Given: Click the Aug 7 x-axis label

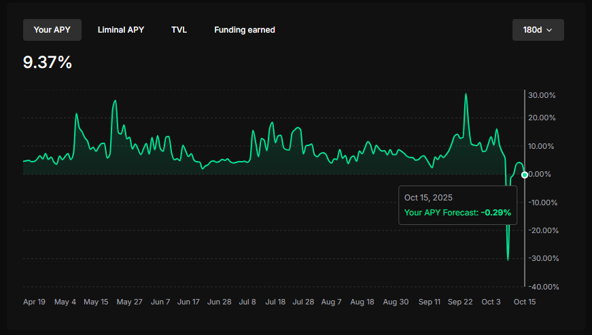Looking at the screenshot, I should (x=331, y=302).
